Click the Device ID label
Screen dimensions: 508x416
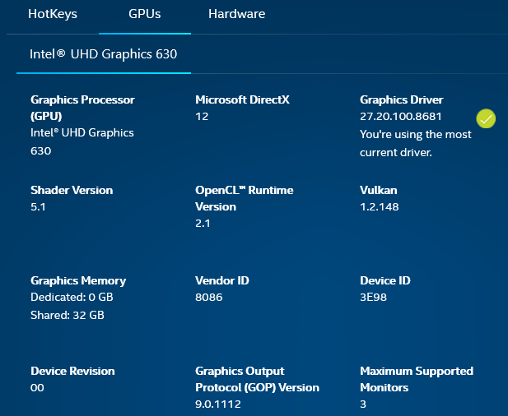pyautogui.click(x=384, y=280)
